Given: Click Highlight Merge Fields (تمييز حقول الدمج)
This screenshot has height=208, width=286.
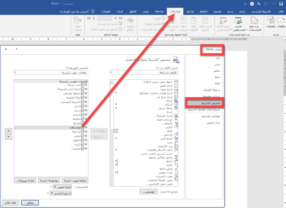Looking at the screenshot, I should tap(205, 24).
